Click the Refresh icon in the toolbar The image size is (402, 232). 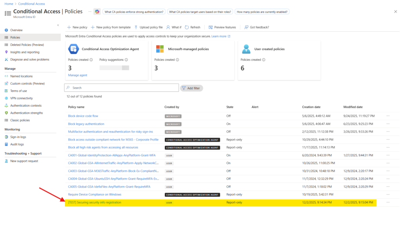click(x=187, y=27)
